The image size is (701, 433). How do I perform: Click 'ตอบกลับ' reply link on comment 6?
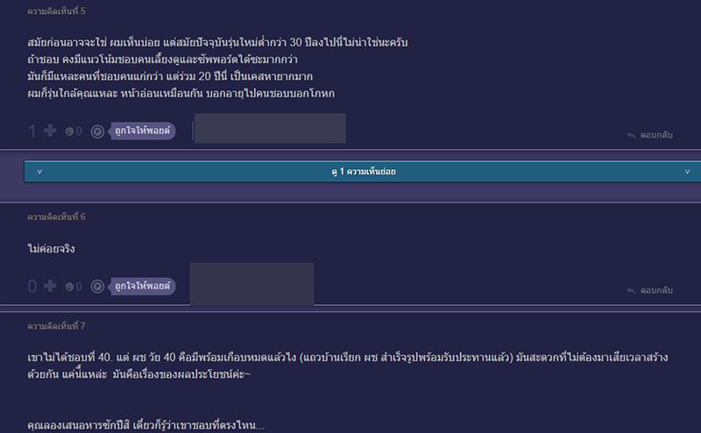pos(656,290)
